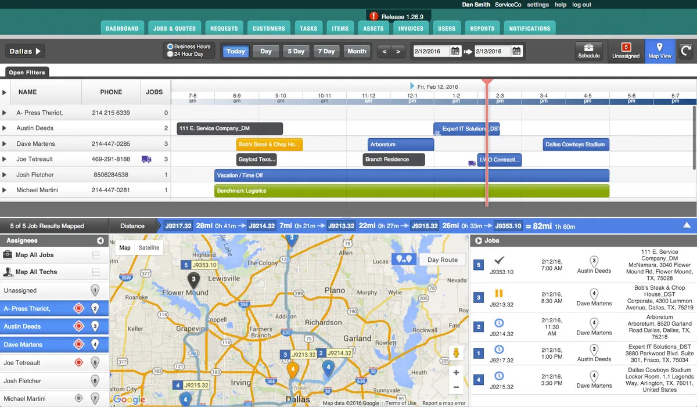Select the Business Hours radio option

pos(170,46)
